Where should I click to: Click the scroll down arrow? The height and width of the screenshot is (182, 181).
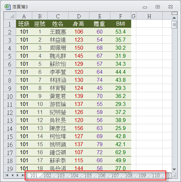pyautogui.click(x=174, y=169)
